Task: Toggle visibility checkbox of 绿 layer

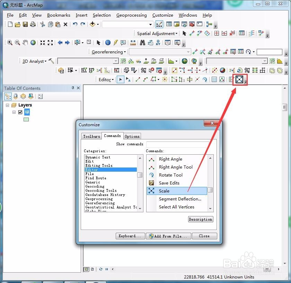Action: click(x=20, y=112)
